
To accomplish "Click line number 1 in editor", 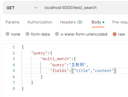I will 14,47.
